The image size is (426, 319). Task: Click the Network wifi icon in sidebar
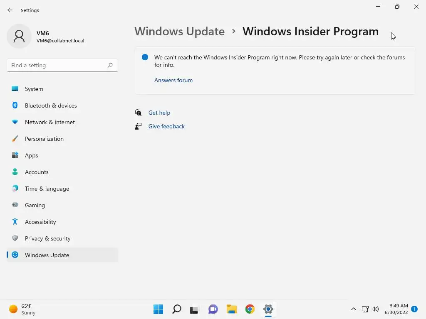15,122
